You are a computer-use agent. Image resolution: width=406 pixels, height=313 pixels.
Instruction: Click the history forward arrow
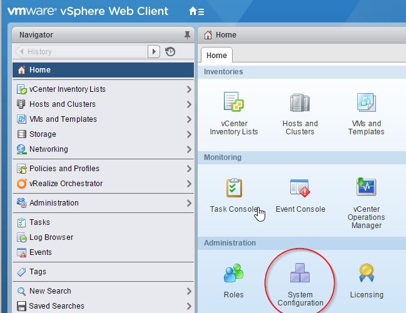coord(154,51)
